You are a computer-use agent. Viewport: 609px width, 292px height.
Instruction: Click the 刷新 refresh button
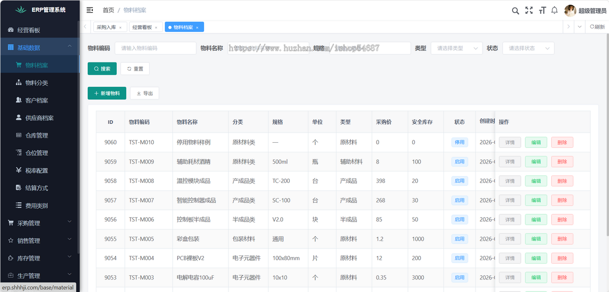point(597,27)
